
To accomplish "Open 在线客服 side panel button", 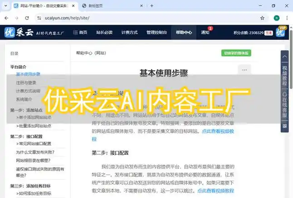I will coord(284,104).
